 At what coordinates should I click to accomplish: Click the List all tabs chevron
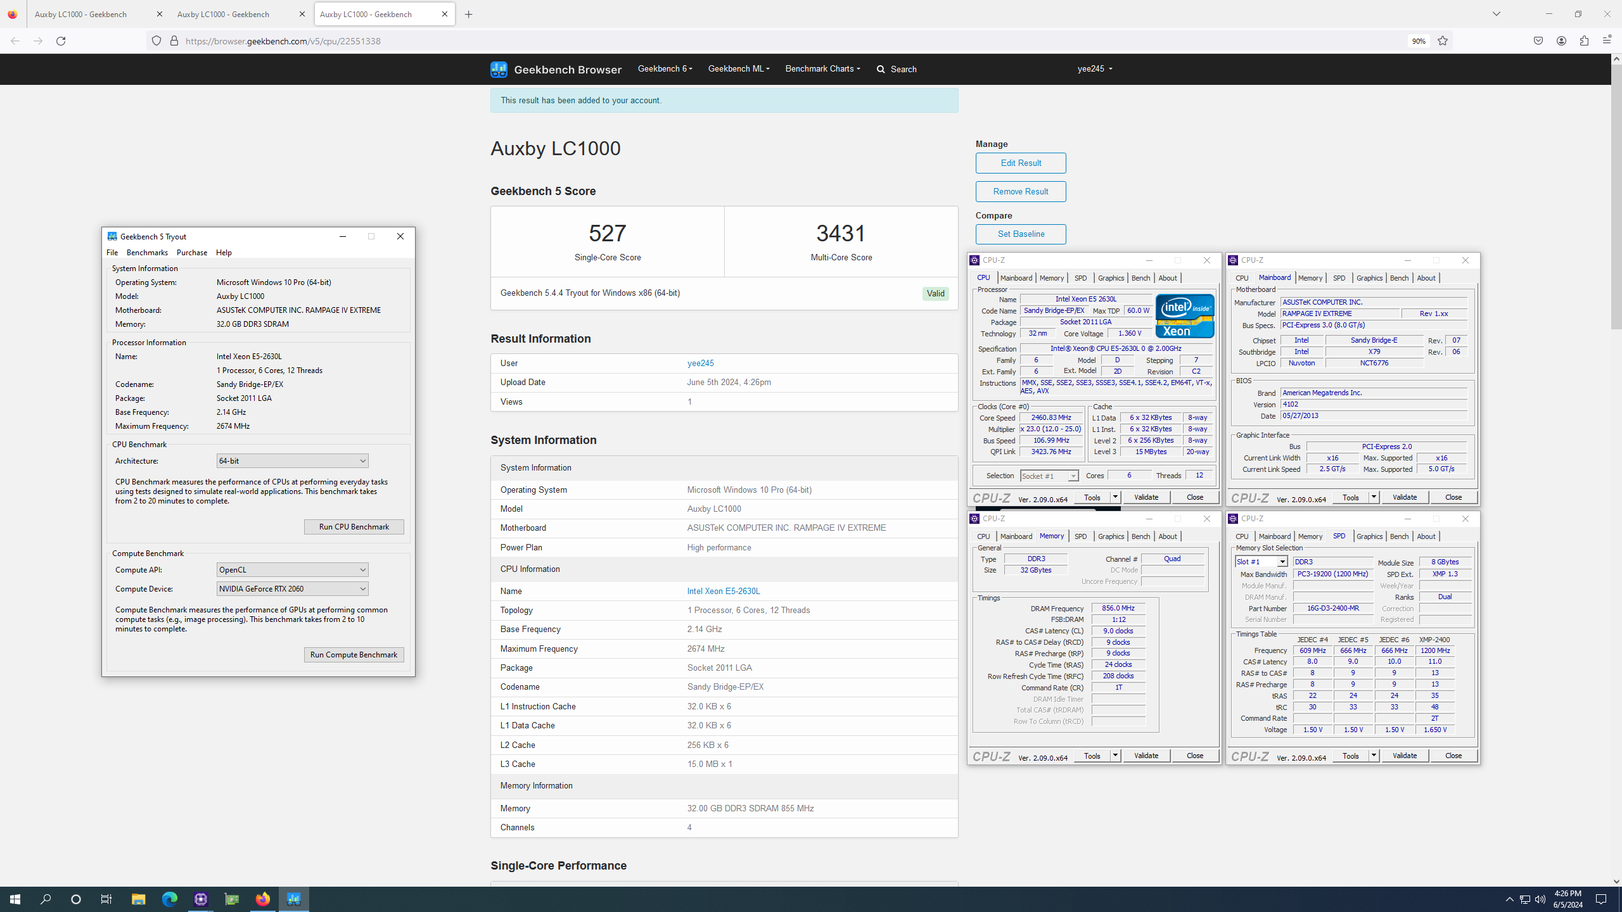click(1497, 14)
